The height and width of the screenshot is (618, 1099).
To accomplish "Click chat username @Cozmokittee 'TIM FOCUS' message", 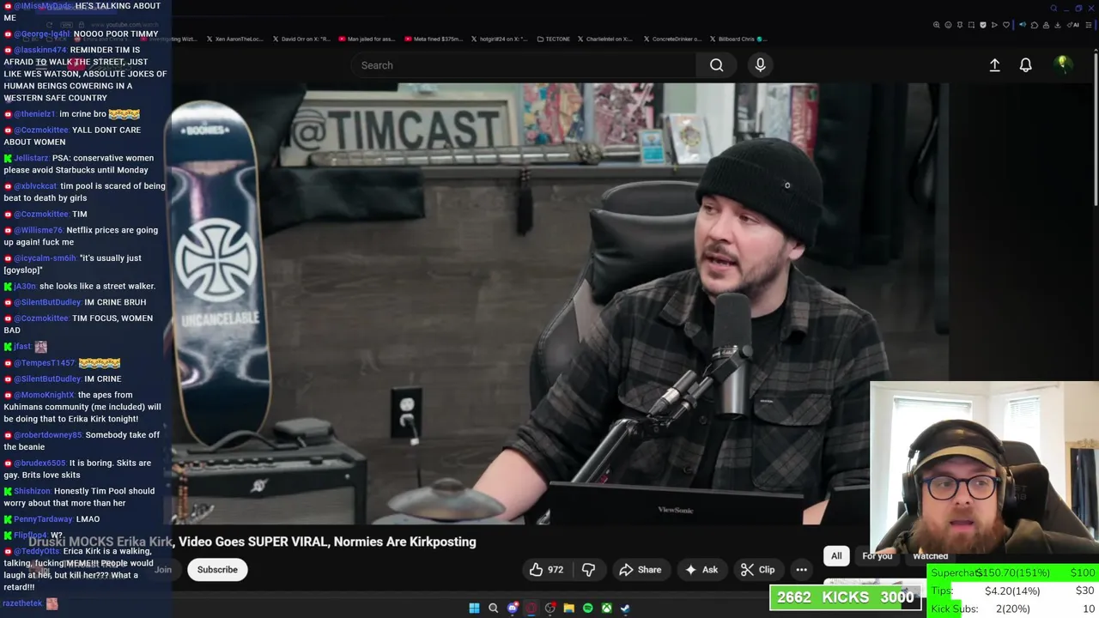I will tap(42, 318).
